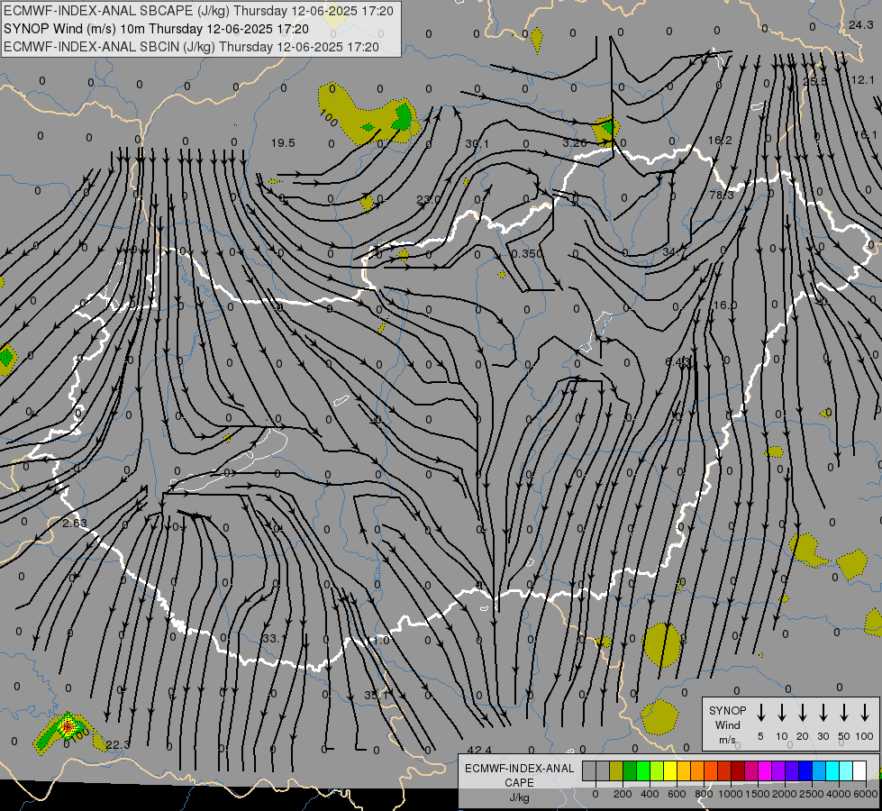Select the yellow CAPE legend swatch
The height and width of the screenshot is (811, 882).
coord(670,771)
